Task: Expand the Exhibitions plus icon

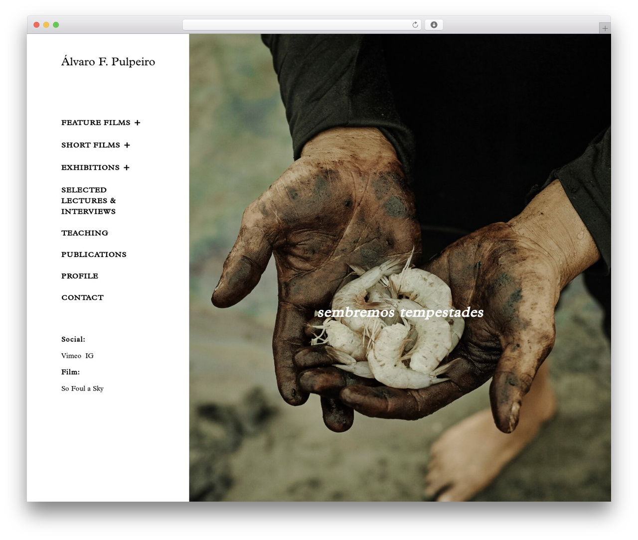Action: coord(127,167)
